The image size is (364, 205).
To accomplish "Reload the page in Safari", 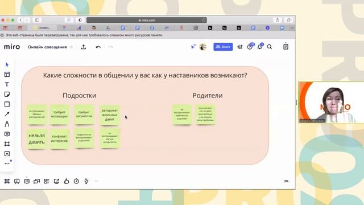I will point(204,20).
